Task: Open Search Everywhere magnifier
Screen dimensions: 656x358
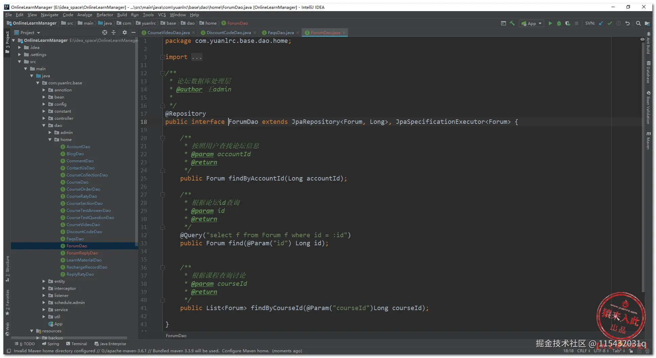Action: 638,23
